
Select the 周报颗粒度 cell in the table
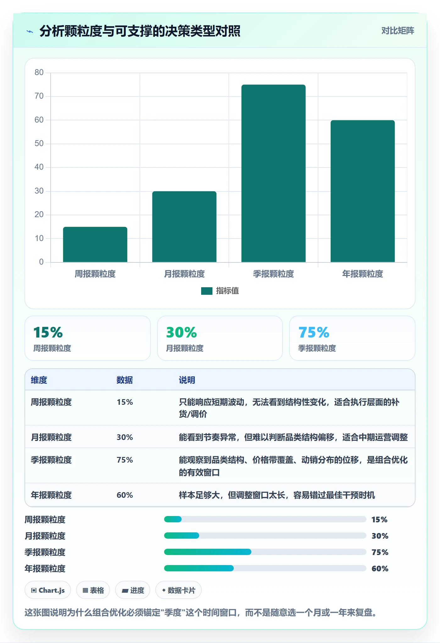(x=51, y=402)
